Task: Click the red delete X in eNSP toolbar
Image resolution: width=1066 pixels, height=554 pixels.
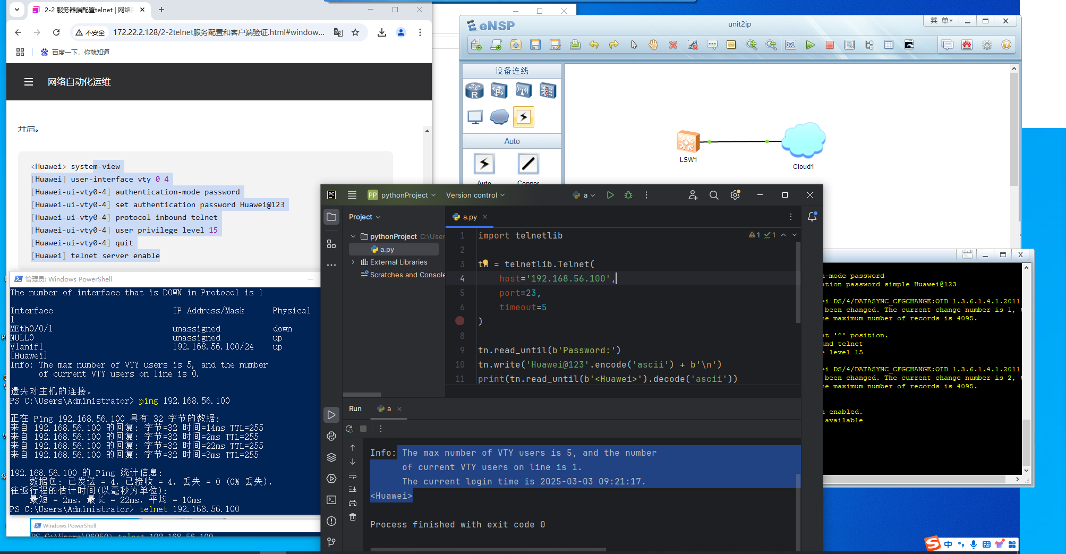Action: click(x=673, y=45)
